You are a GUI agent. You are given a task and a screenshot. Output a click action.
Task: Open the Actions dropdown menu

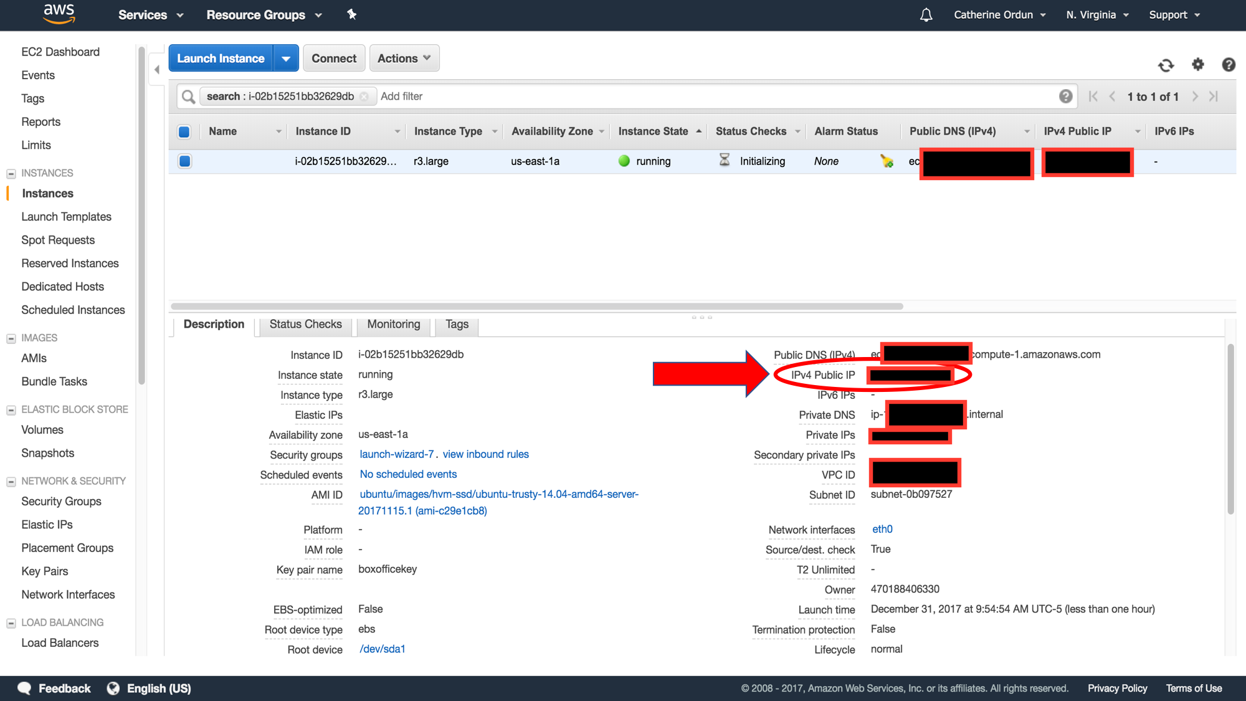pyautogui.click(x=404, y=59)
